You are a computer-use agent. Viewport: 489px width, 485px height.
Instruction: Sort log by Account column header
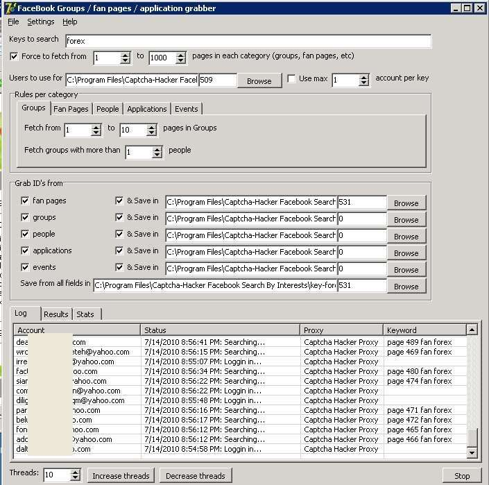[77, 330]
